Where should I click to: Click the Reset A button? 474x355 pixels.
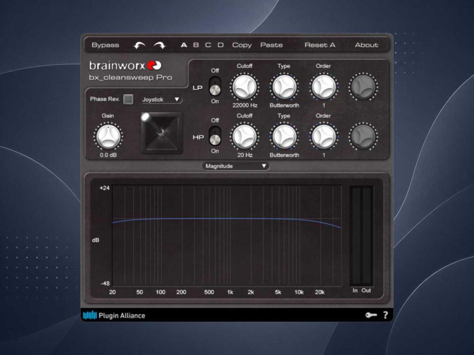[x=320, y=45]
